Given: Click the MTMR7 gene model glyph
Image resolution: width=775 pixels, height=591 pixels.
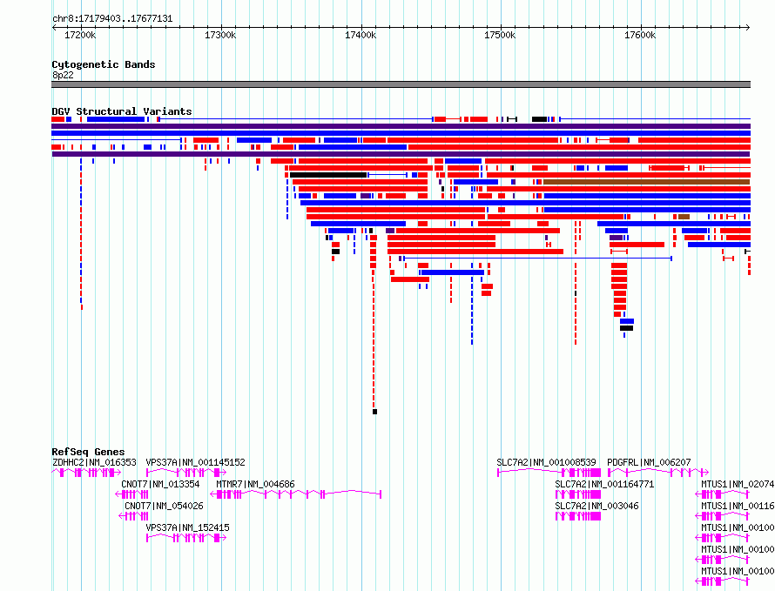Looking at the screenshot, I should (296, 494).
